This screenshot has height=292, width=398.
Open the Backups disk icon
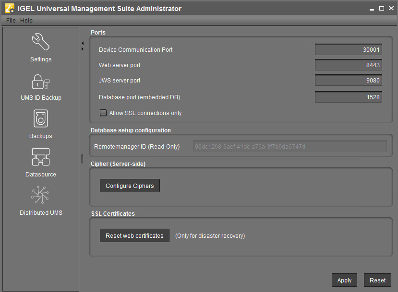(41, 119)
